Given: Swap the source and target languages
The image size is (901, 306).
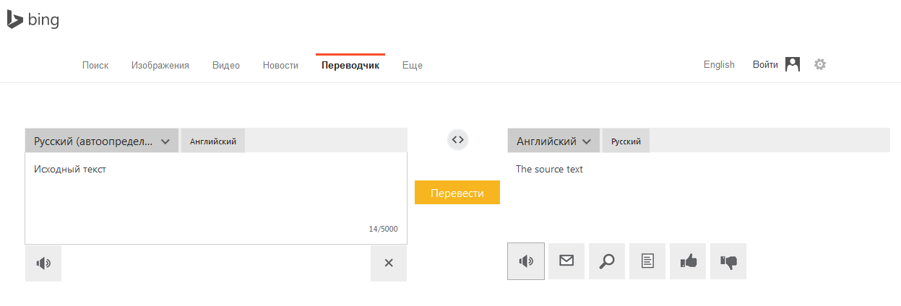Looking at the screenshot, I should (458, 139).
